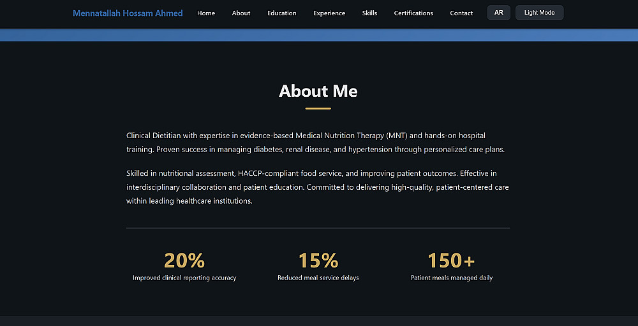The image size is (638, 326).
Task: Click the 15% statistic number
Action: coord(318,260)
